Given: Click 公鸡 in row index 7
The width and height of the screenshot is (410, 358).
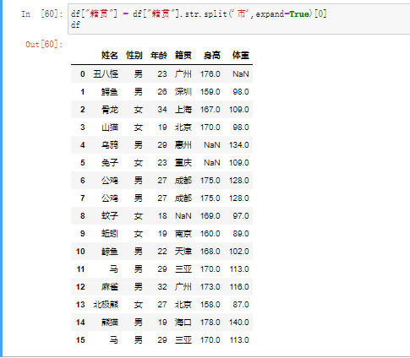Looking at the screenshot, I should [110, 198].
